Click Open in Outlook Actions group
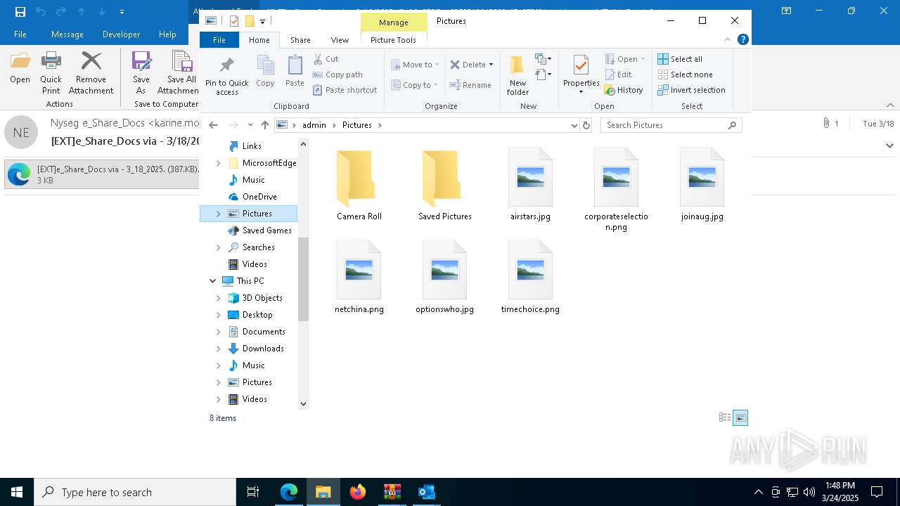This screenshot has height=506, width=900. point(20,68)
